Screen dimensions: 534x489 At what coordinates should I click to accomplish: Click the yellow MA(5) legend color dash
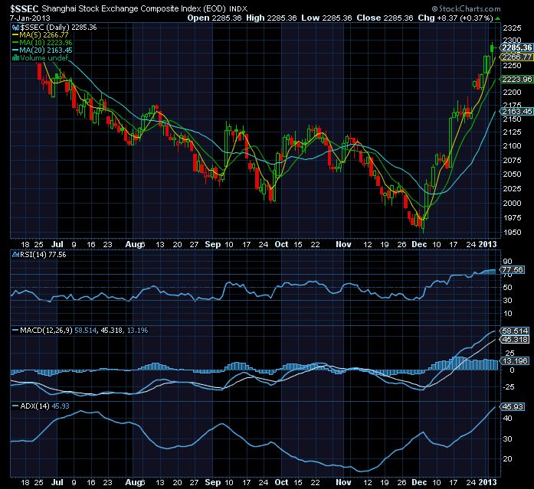pos(15,35)
